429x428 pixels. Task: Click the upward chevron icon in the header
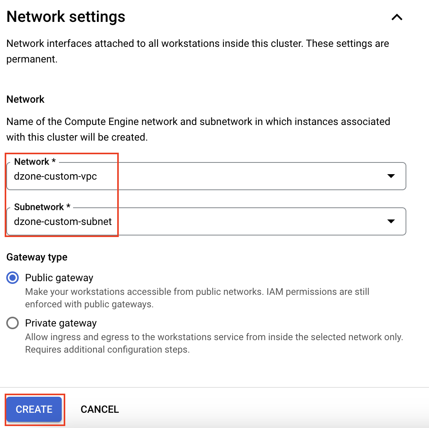tap(397, 17)
